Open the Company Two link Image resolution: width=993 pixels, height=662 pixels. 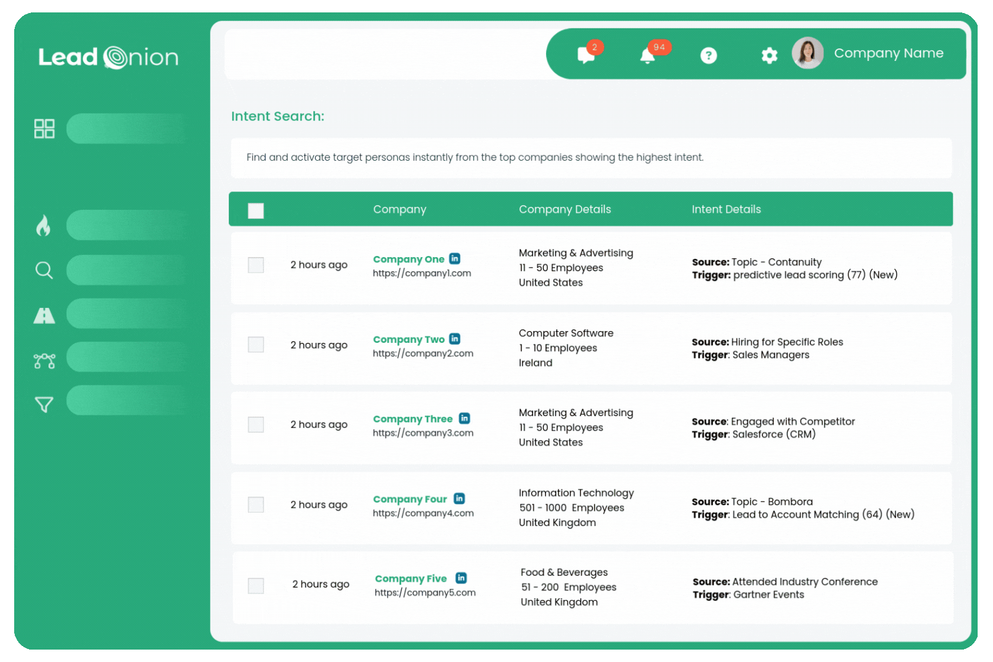point(408,339)
